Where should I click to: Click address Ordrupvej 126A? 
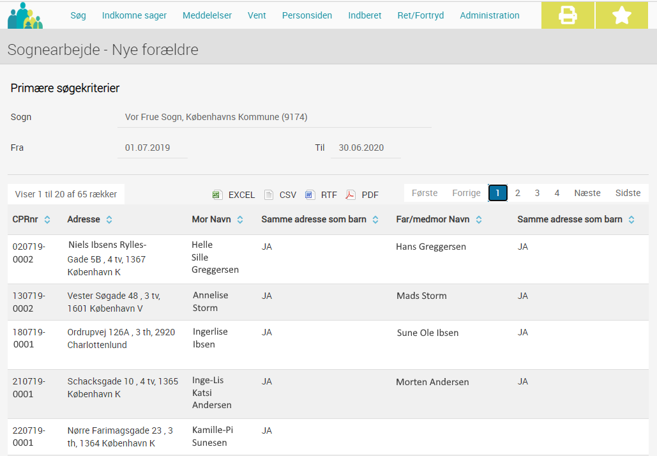click(x=121, y=338)
